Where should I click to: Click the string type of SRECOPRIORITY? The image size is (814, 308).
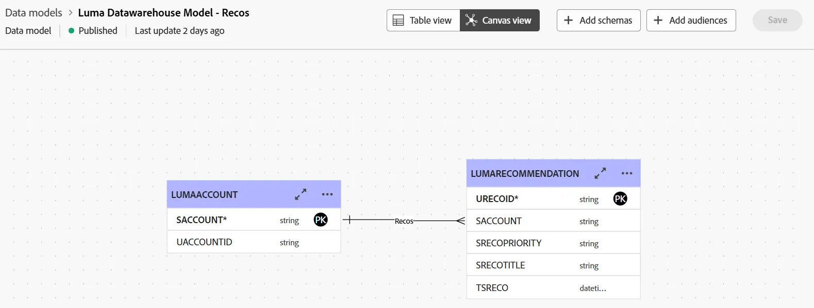point(589,244)
